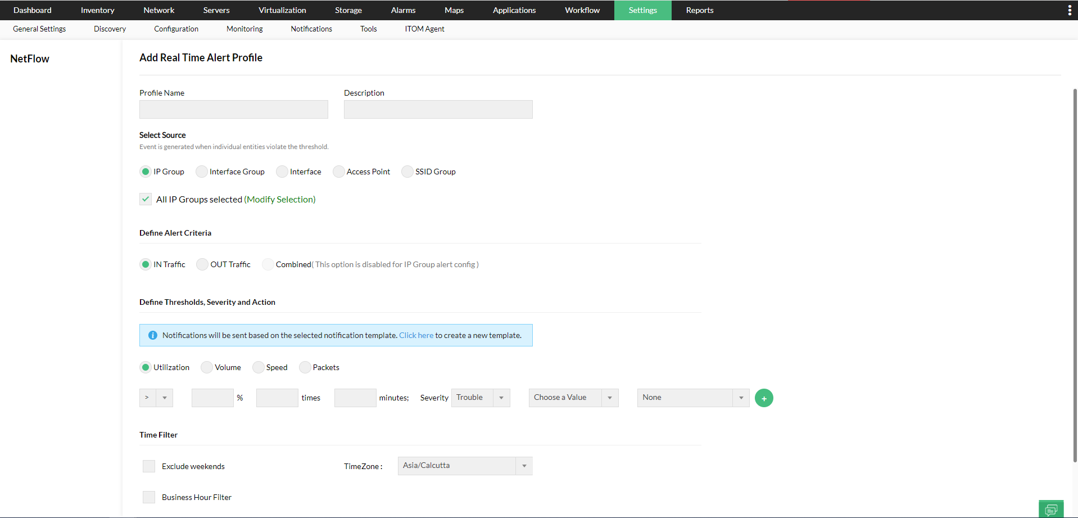Switch to the Monitoring settings tab
The image size is (1078, 518).
click(x=244, y=29)
